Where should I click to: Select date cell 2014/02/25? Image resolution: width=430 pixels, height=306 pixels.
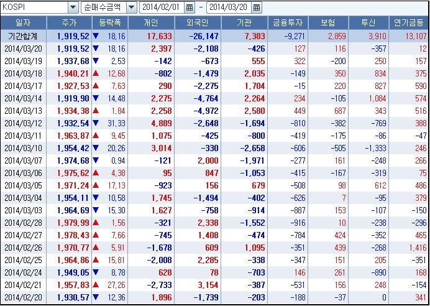pos(24,260)
